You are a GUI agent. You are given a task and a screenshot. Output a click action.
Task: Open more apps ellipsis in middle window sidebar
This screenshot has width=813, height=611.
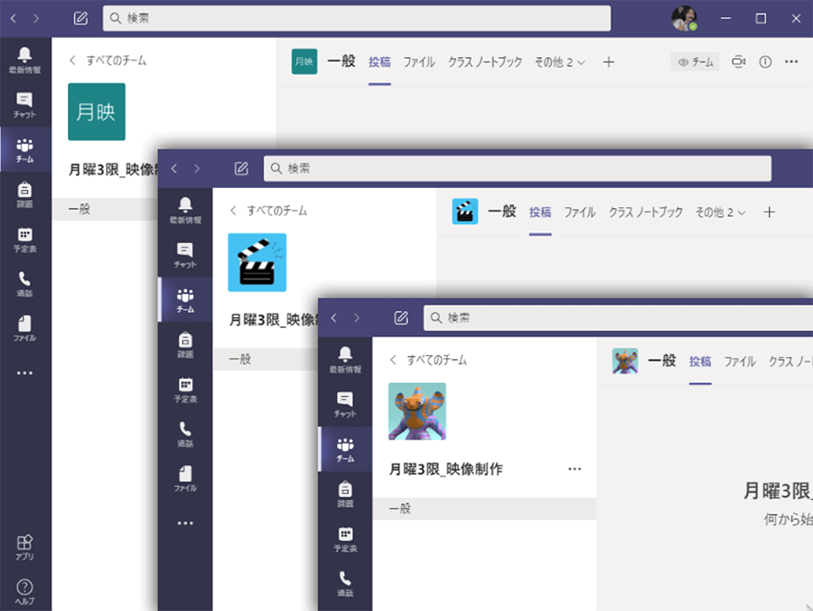click(185, 522)
